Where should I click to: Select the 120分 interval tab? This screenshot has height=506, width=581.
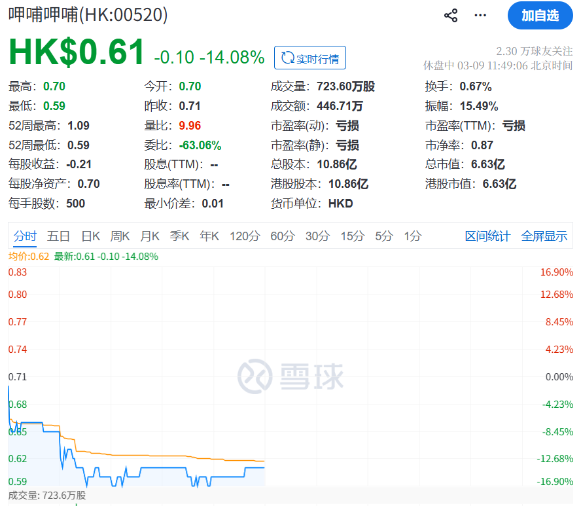click(245, 236)
